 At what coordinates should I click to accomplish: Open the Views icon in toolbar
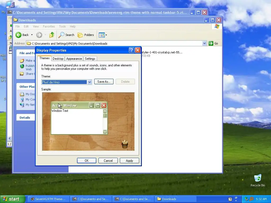click(102, 35)
